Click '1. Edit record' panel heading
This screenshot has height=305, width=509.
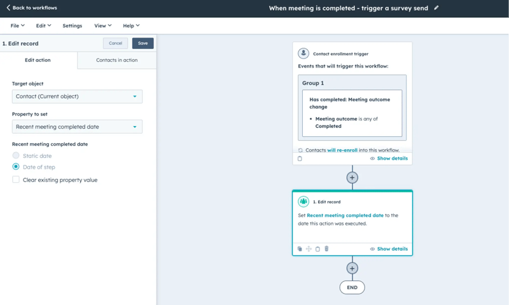tap(20, 43)
